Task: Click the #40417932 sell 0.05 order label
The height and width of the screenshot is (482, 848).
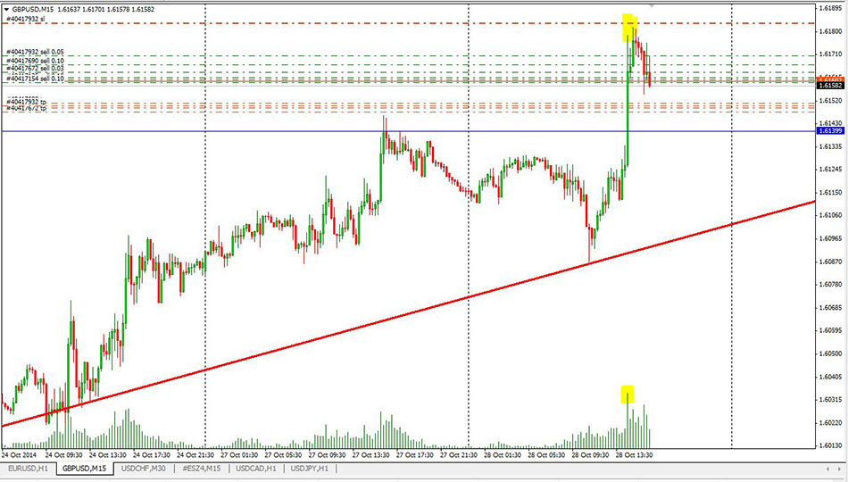Action: pyautogui.click(x=36, y=52)
